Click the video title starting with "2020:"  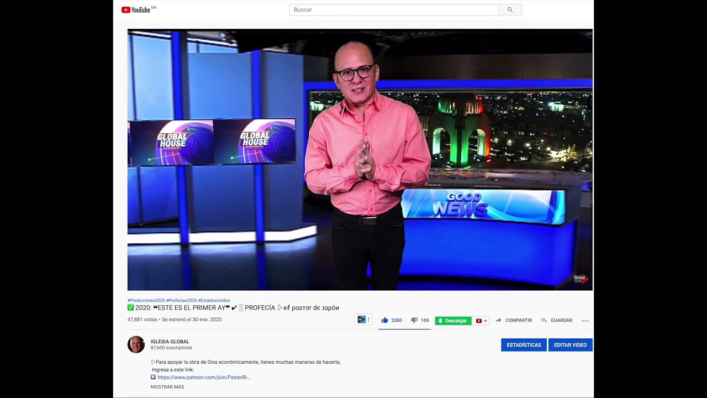point(233,308)
